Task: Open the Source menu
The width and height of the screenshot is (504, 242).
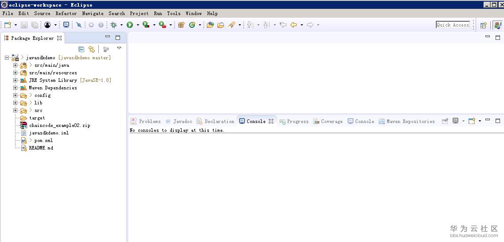Action: click(42, 13)
